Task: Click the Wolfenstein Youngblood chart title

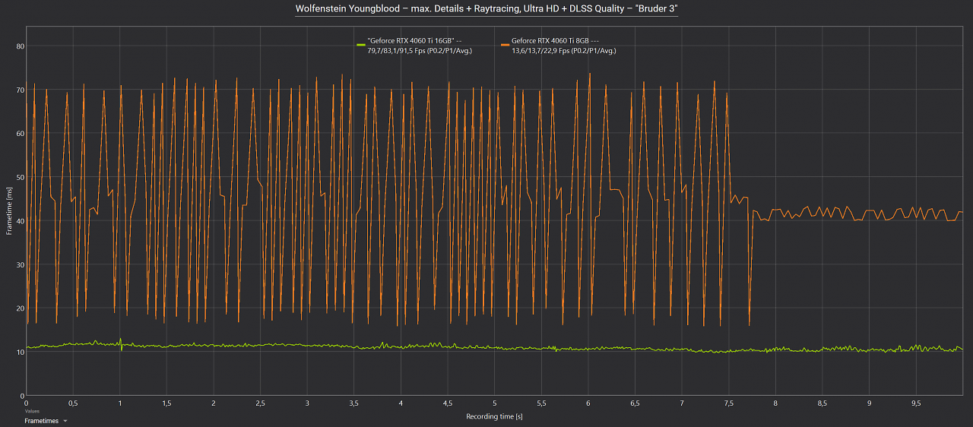Action: coord(486,9)
